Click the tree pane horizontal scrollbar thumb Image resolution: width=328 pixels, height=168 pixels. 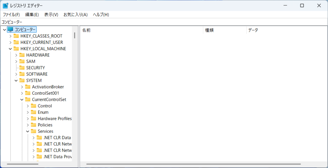click(22, 164)
